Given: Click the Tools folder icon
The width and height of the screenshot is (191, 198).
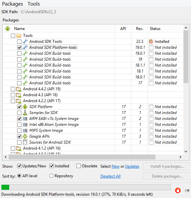Looking at the screenshot, I should pos(19,36).
